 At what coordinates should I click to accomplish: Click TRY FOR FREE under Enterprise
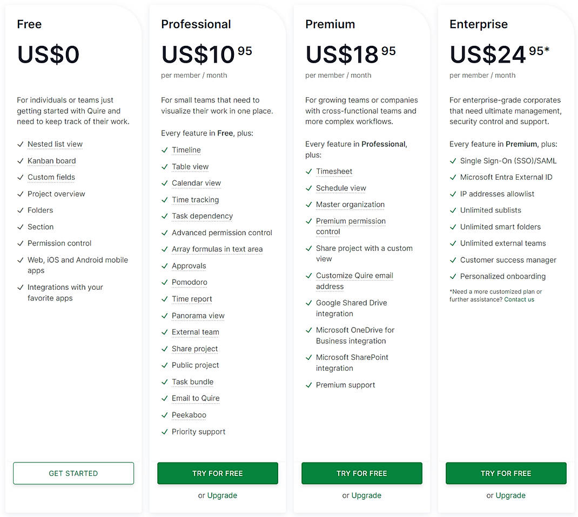click(x=506, y=473)
